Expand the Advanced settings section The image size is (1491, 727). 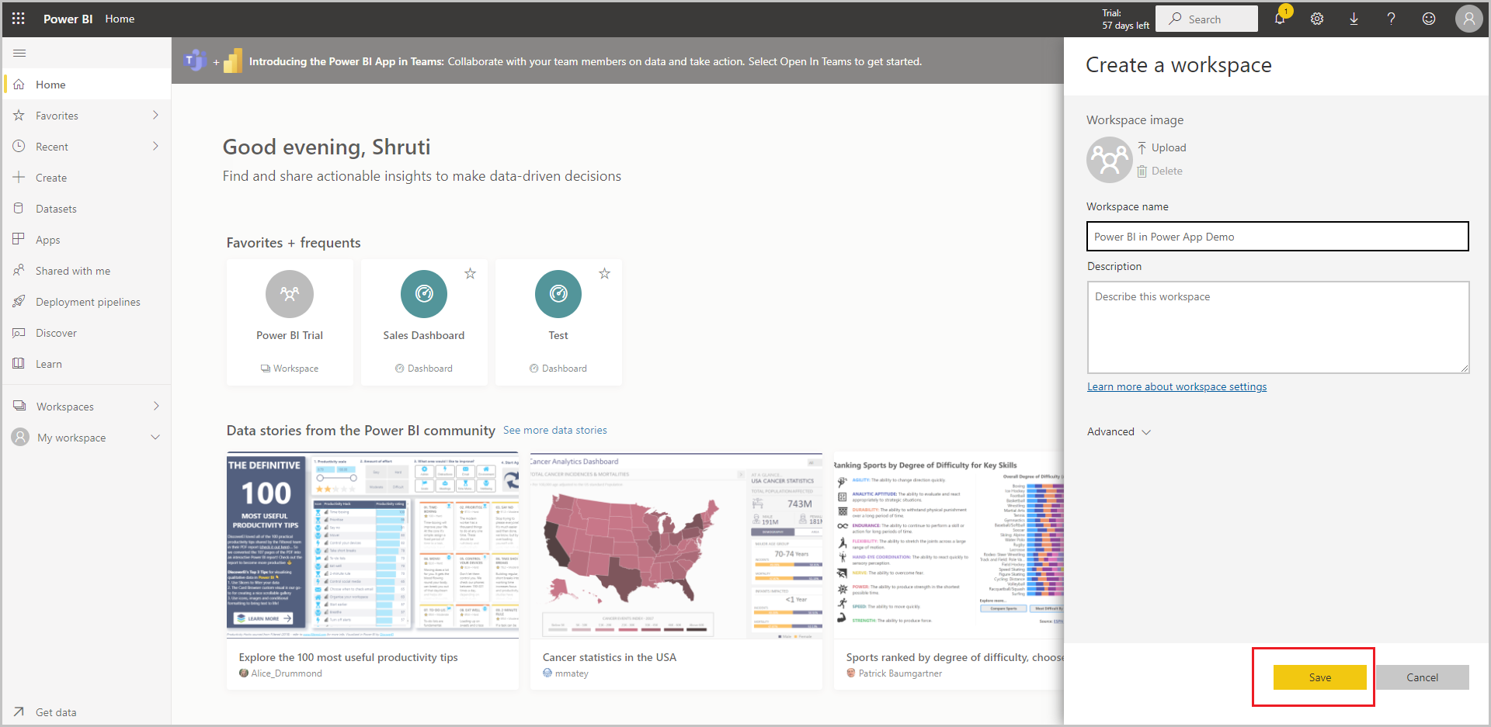[x=1119, y=431]
